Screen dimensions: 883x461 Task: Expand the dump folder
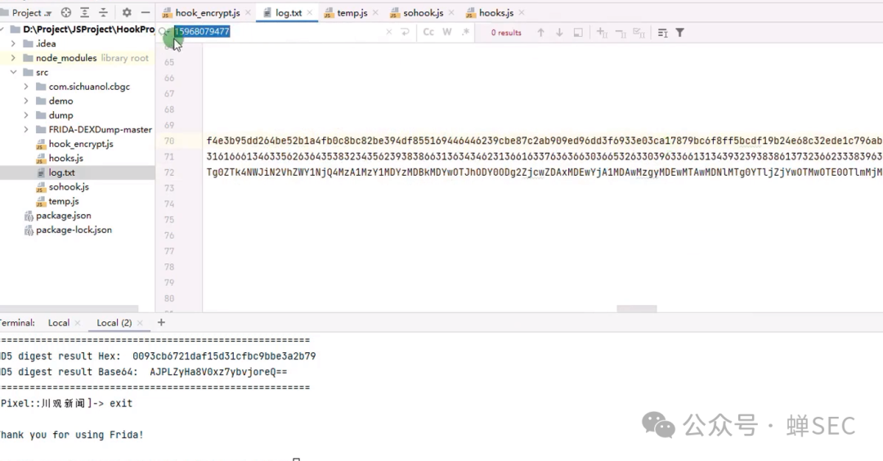pos(26,115)
